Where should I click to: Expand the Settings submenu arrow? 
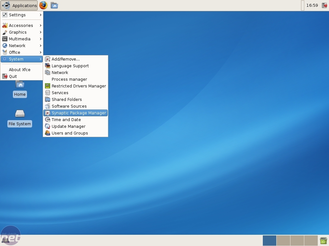(40, 15)
